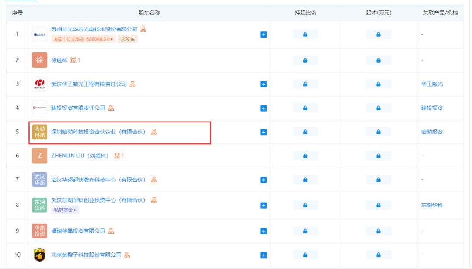Open 武汉东湖华科创业投资中心 link
Screen dimensions: 472x269
98,200
